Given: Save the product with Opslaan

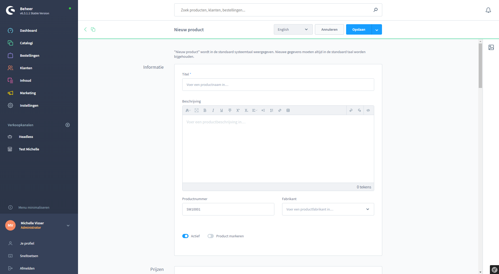Looking at the screenshot, I should (x=359, y=29).
